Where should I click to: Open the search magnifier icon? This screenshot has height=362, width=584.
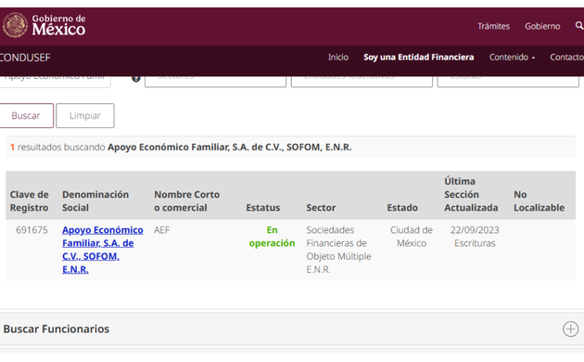(x=579, y=26)
